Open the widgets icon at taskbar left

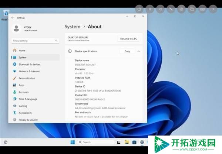point(6,142)
